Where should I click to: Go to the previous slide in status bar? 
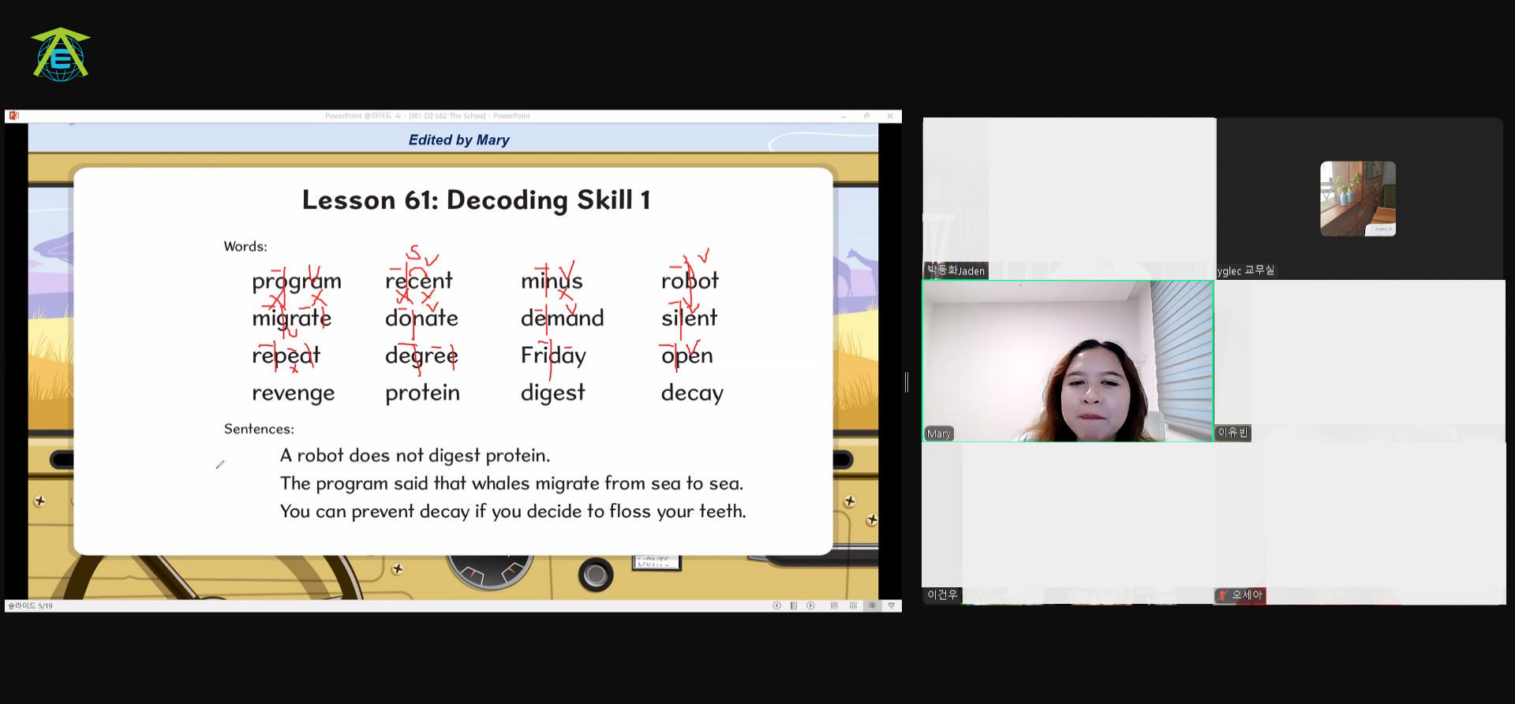pos(776,605)
